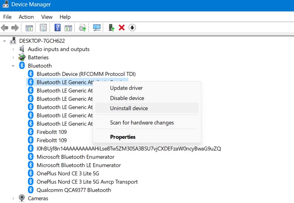
Task: Toggle the action pane toolbar icon
Action: 68,28
